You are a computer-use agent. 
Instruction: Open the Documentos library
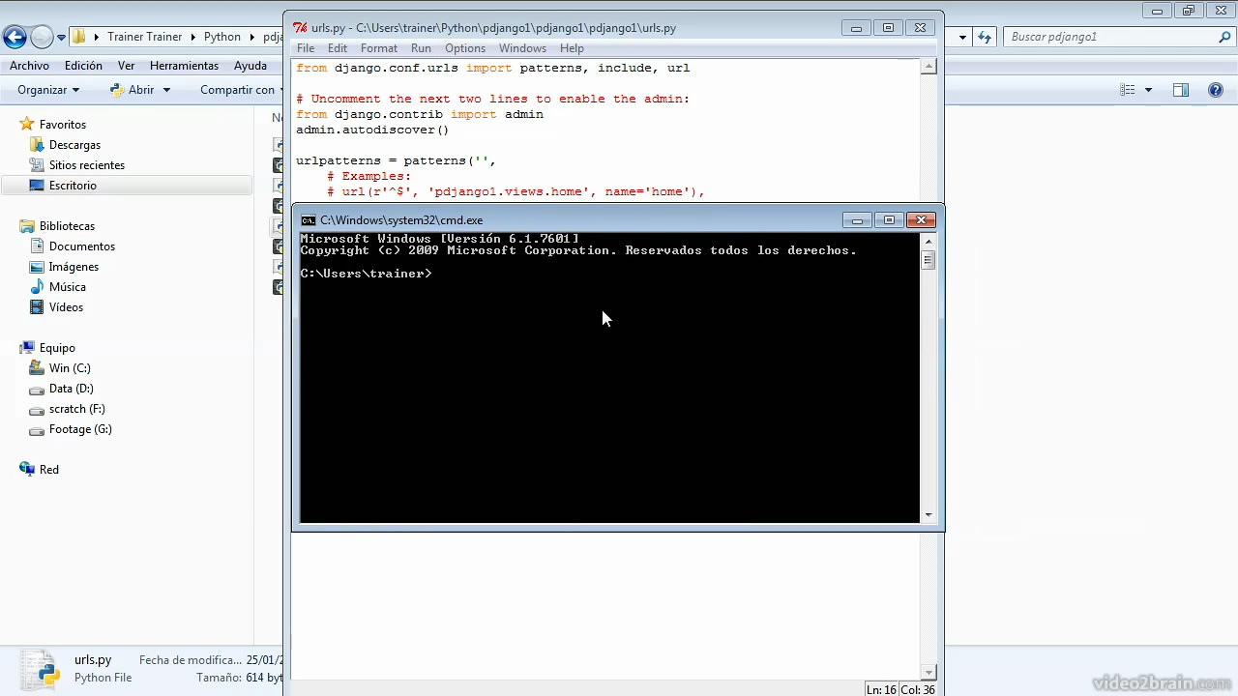click(x=82, y=246)
